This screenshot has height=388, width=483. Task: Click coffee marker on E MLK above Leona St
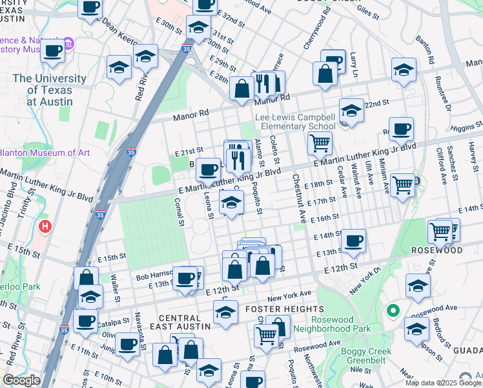[208, 171]
